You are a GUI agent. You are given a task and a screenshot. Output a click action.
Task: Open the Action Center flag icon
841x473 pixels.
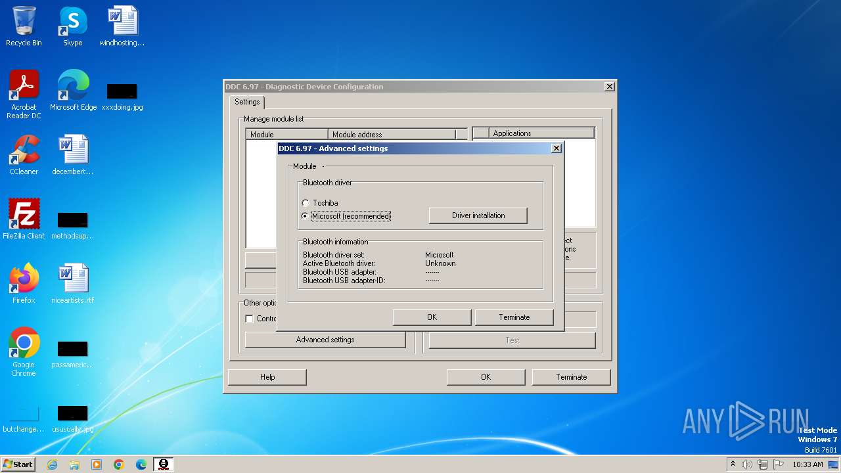(779, 464)
